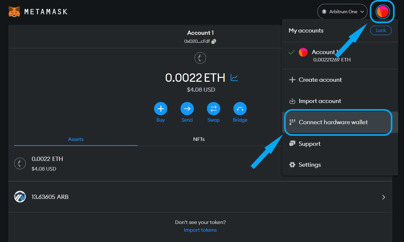Open the account avatar menu
404x242 pixels.
(383, 12)
